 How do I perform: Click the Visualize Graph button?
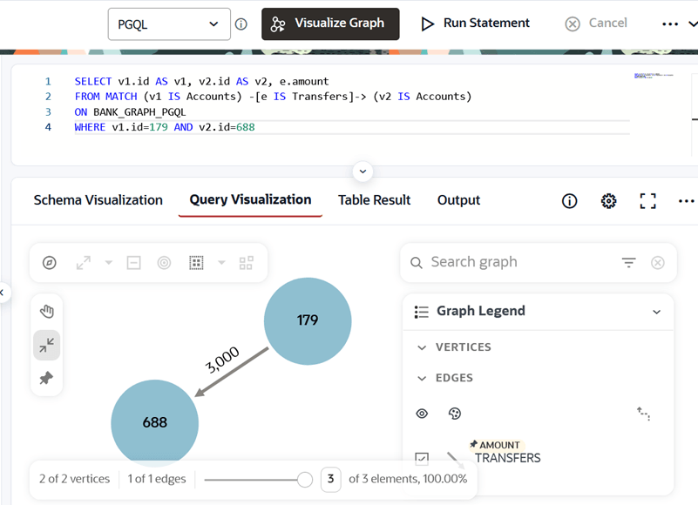(330, 24)
